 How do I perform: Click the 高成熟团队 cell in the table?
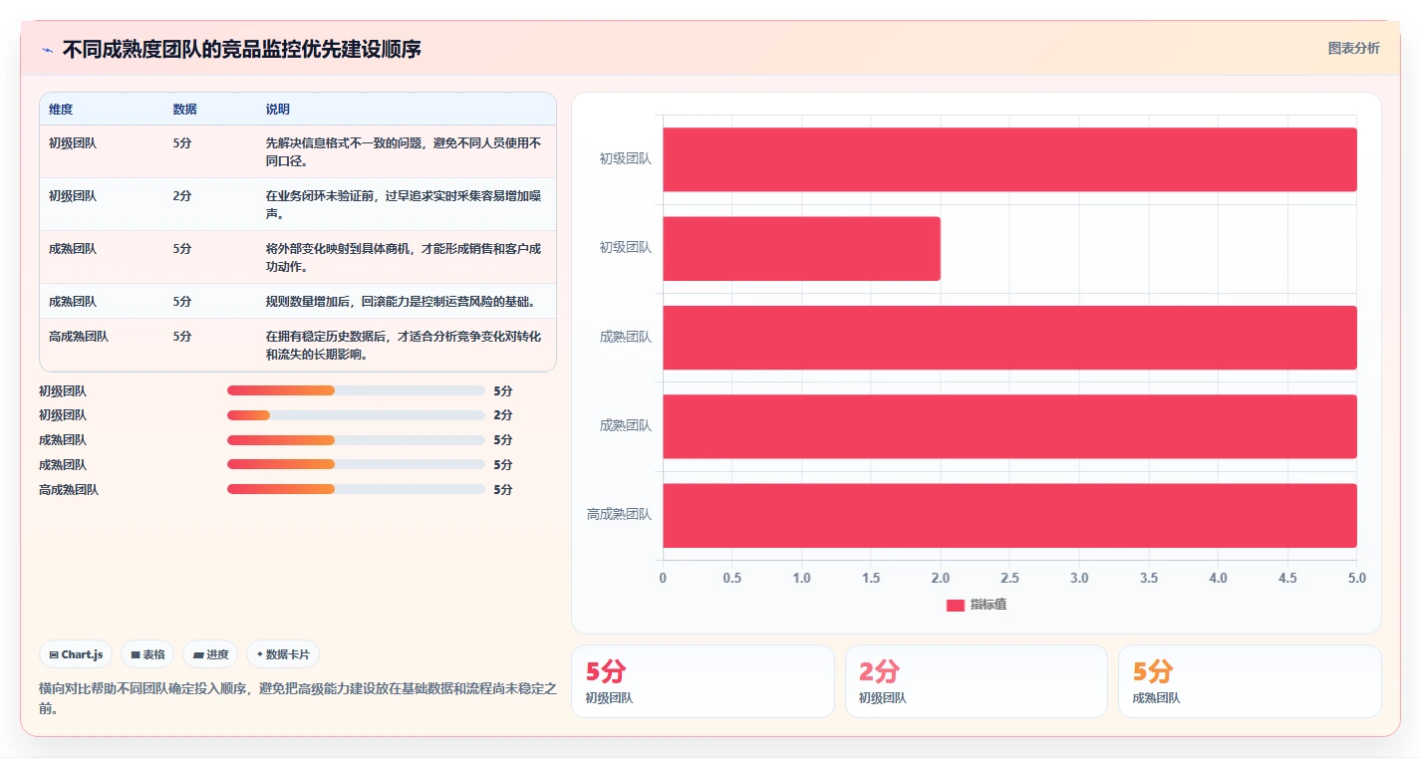(79, 337)
